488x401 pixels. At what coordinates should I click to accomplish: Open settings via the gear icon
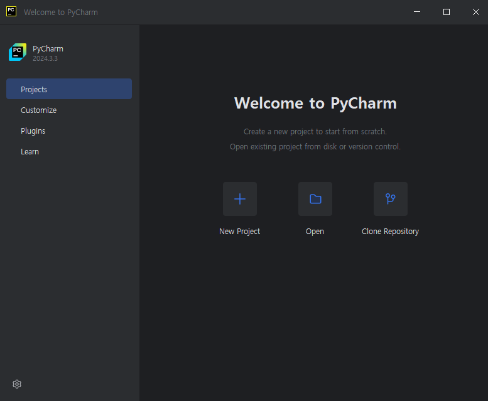coord(17,384)
